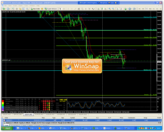The width and height of the screenshot is (164, 132).
Task: Click the New Order button
Action: click(x=35, y=9)
